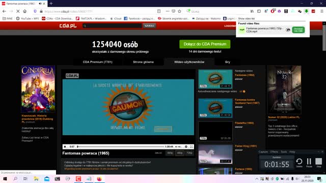This screenshot has height=183, width=326.
Task: Save page to Pocket icon
Action: [173, 11]
